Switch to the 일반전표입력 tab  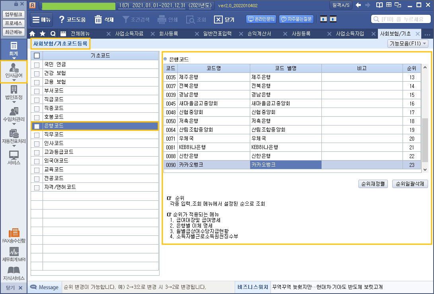(217, 34)
